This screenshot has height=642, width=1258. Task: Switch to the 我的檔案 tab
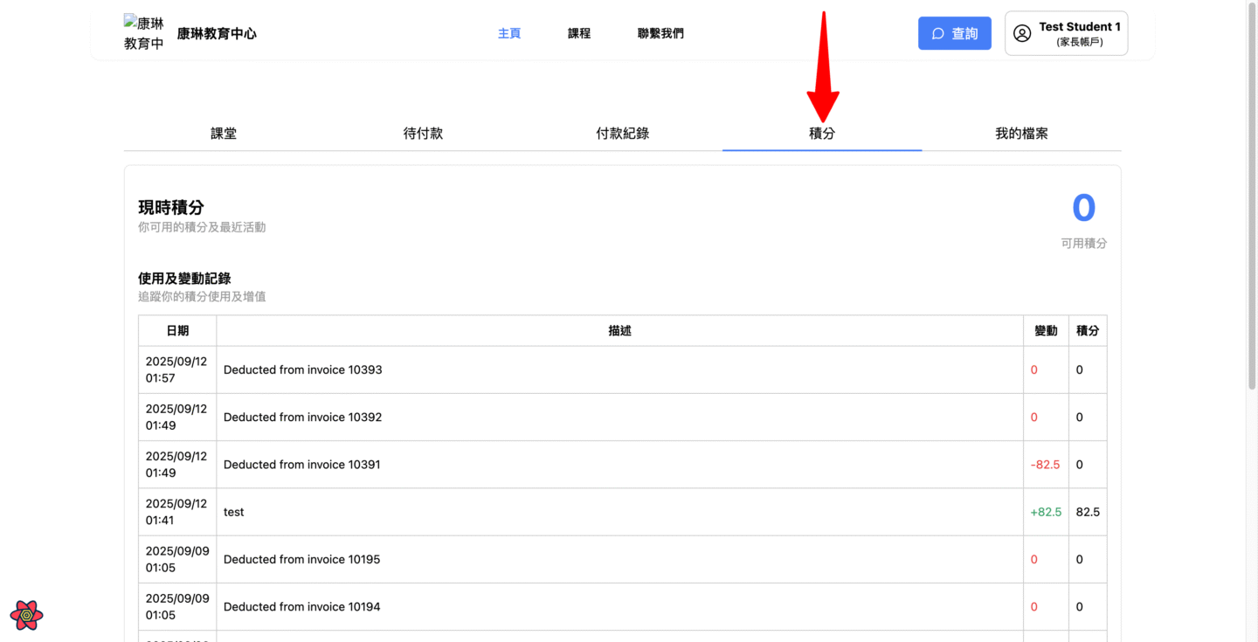(x=1021, y=134)
